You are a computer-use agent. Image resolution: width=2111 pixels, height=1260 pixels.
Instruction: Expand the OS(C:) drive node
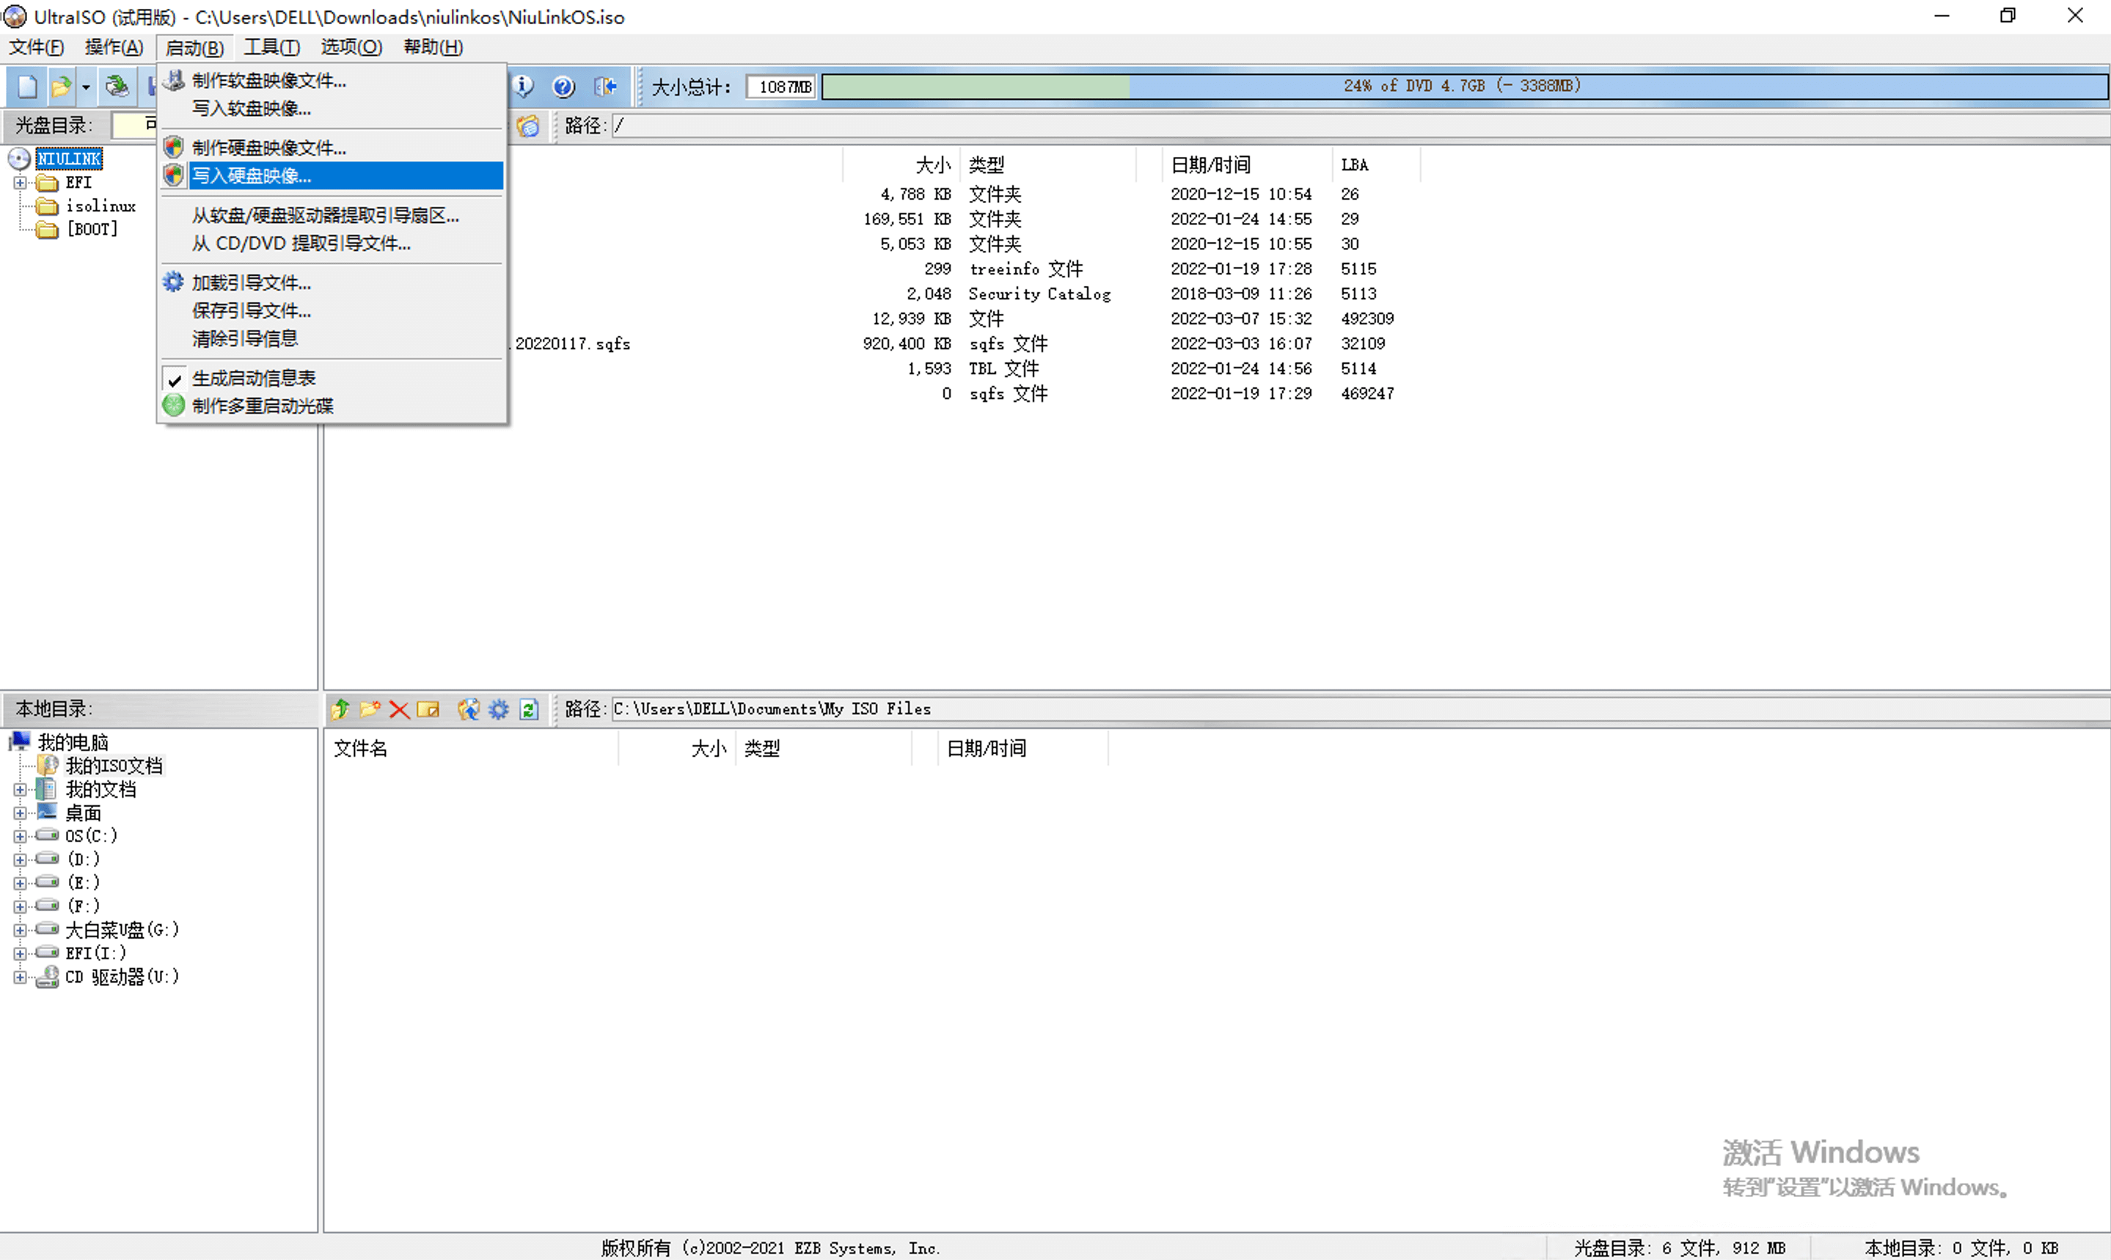pyautogui.click(x=20, y=836)
